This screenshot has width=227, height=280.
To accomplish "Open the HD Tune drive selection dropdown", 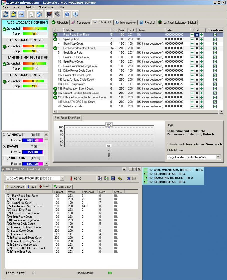I will (x=62, y=178).
